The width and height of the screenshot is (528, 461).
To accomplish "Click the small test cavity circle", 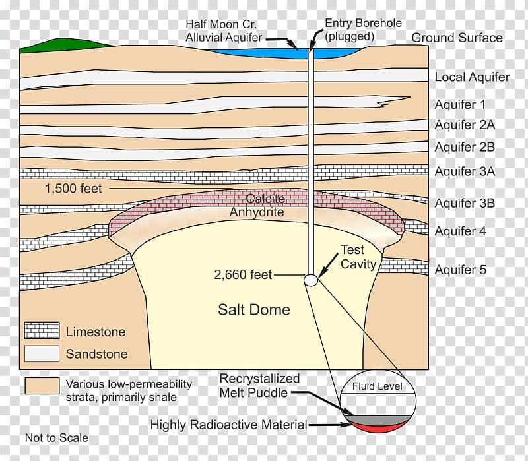I will [x=311, y=280].
